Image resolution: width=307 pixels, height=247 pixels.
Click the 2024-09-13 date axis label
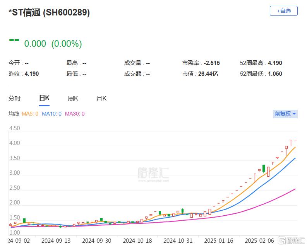56,241
